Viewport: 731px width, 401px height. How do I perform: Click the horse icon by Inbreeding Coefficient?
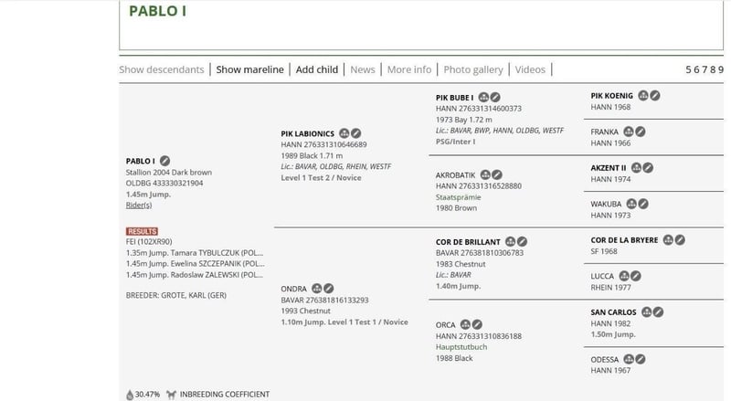pyautogui.click(x=172, y=395)
